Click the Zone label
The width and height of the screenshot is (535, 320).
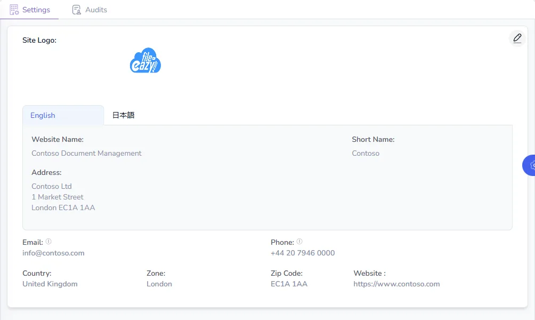[x=156, y=273]
